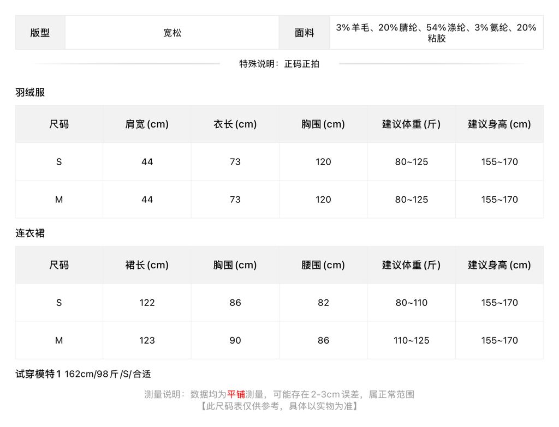Image resolution: width=559 pixels, height=427 pixels.
Task: Select size M in the 连衣裙 table
Action: pos(59,340)
